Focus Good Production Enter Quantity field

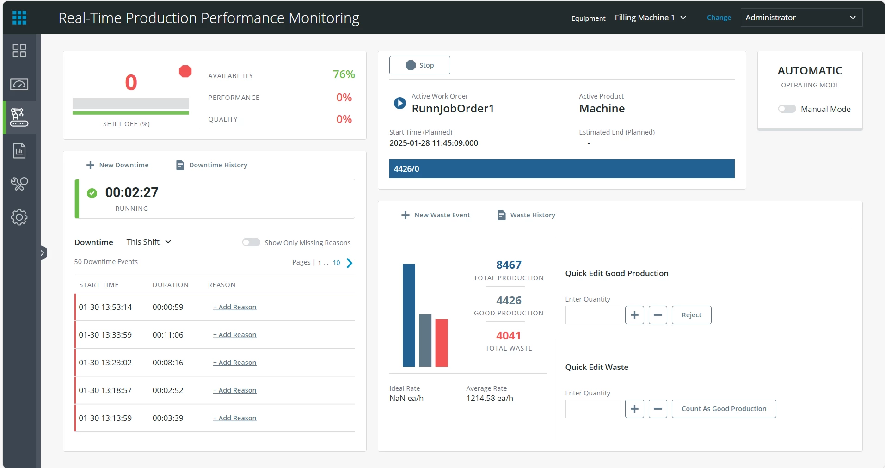[x=593, y=315]
